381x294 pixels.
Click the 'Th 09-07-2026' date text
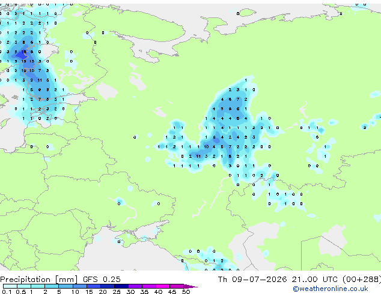(252, 280)
